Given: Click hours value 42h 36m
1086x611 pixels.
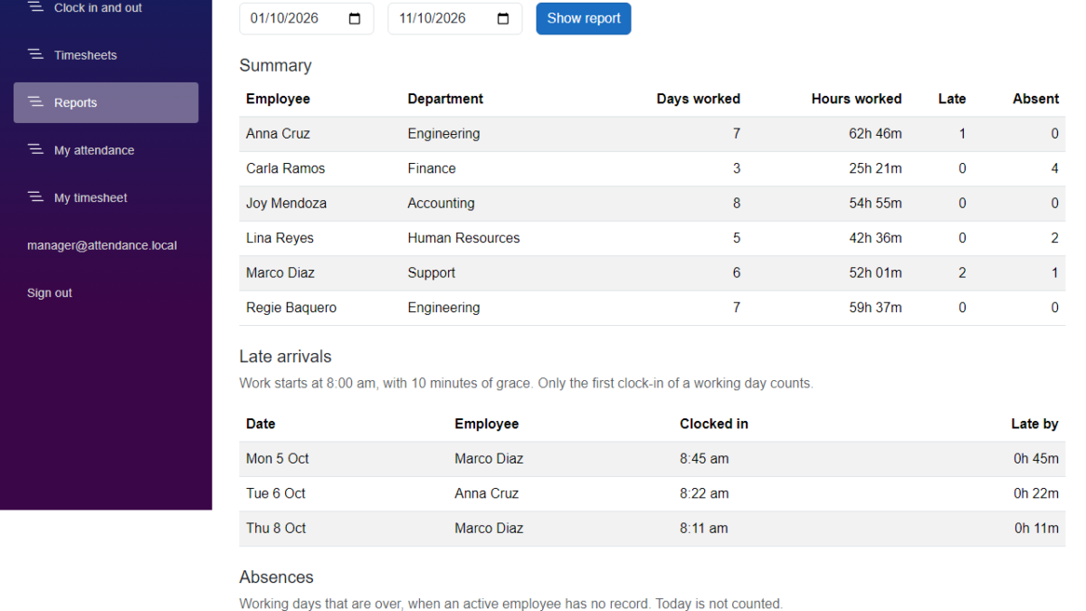Looking at the screenshot, I should coord(875,238).
